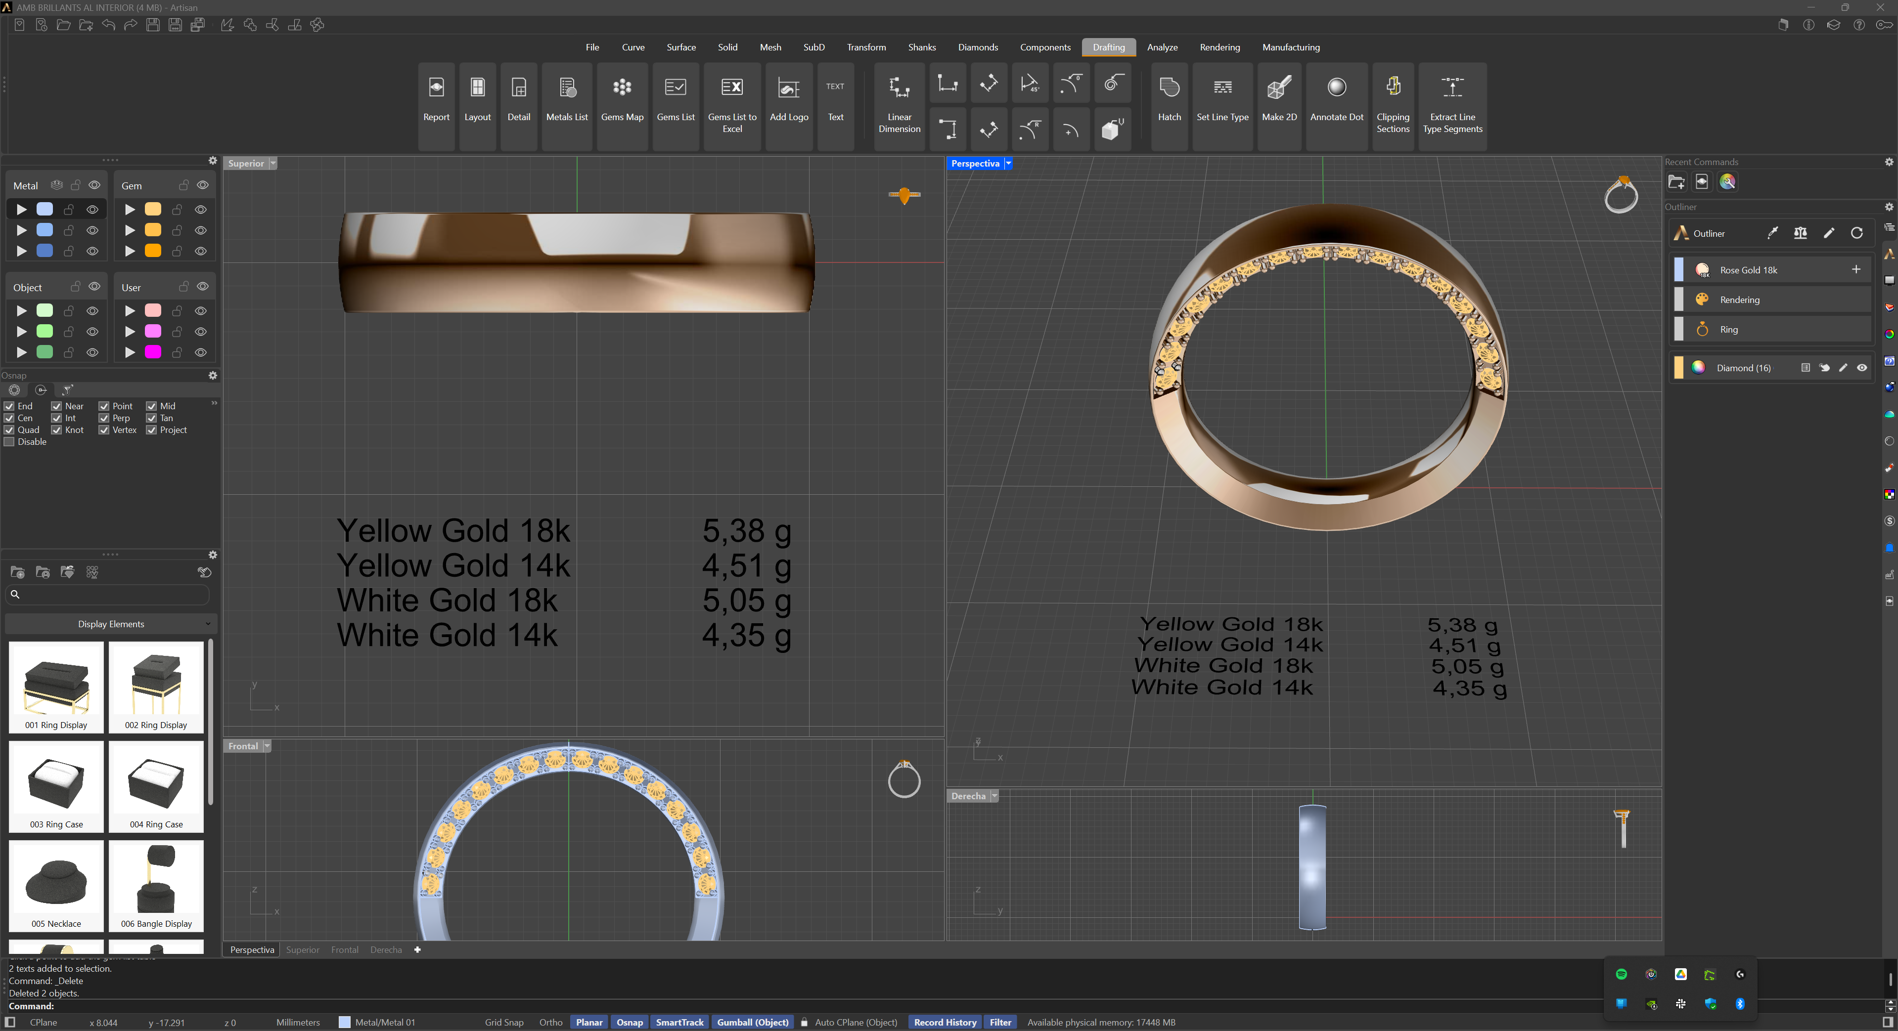Viewport: 1898px width, 1031px height.
Task: Switch to the Frontal viewport tab
Action: coord(344,949)
